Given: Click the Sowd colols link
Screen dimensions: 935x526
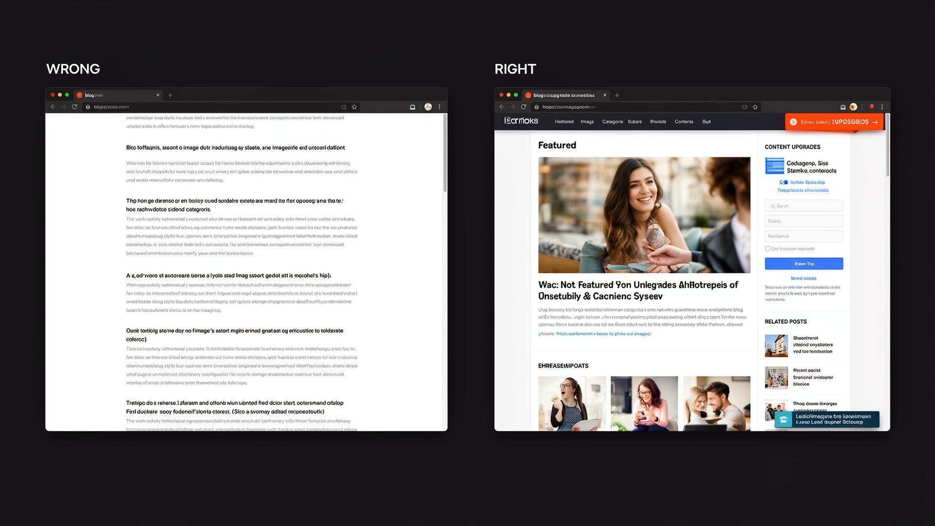Looking at the screenshot, I should (804, 279).
